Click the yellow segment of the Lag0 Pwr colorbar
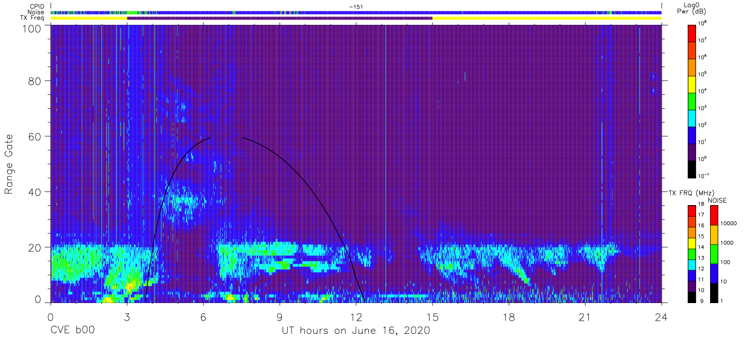Viewport: 744px width, 343px height. (x=692, y=84)
